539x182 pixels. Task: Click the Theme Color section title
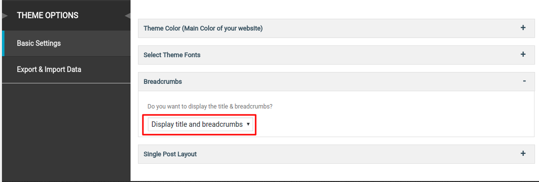point(203,29)
